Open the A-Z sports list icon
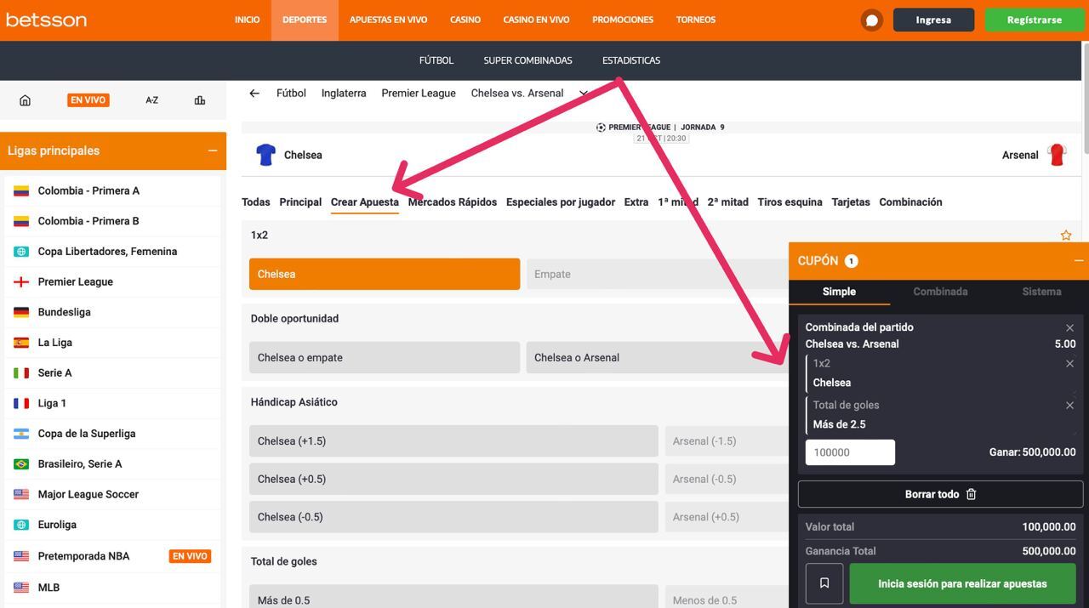 coord(151,100)
